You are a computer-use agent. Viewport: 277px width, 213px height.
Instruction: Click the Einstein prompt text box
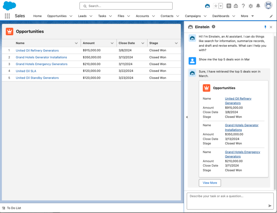[x=230, y=201]
